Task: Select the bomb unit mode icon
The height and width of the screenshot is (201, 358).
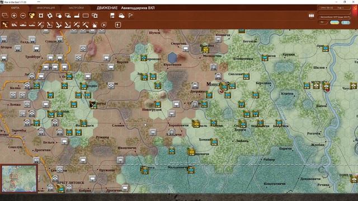Action: 50,25
